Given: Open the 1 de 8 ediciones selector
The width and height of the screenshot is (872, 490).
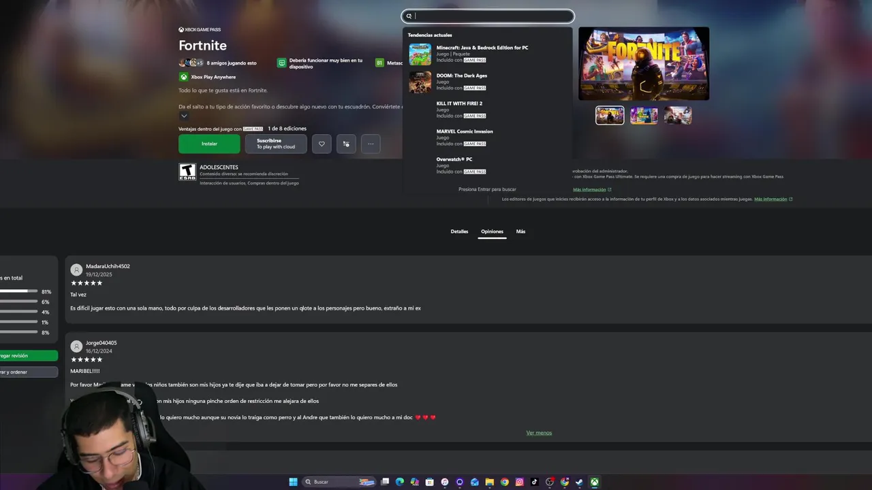Looking at the screenshot, I should coord(287,129).
